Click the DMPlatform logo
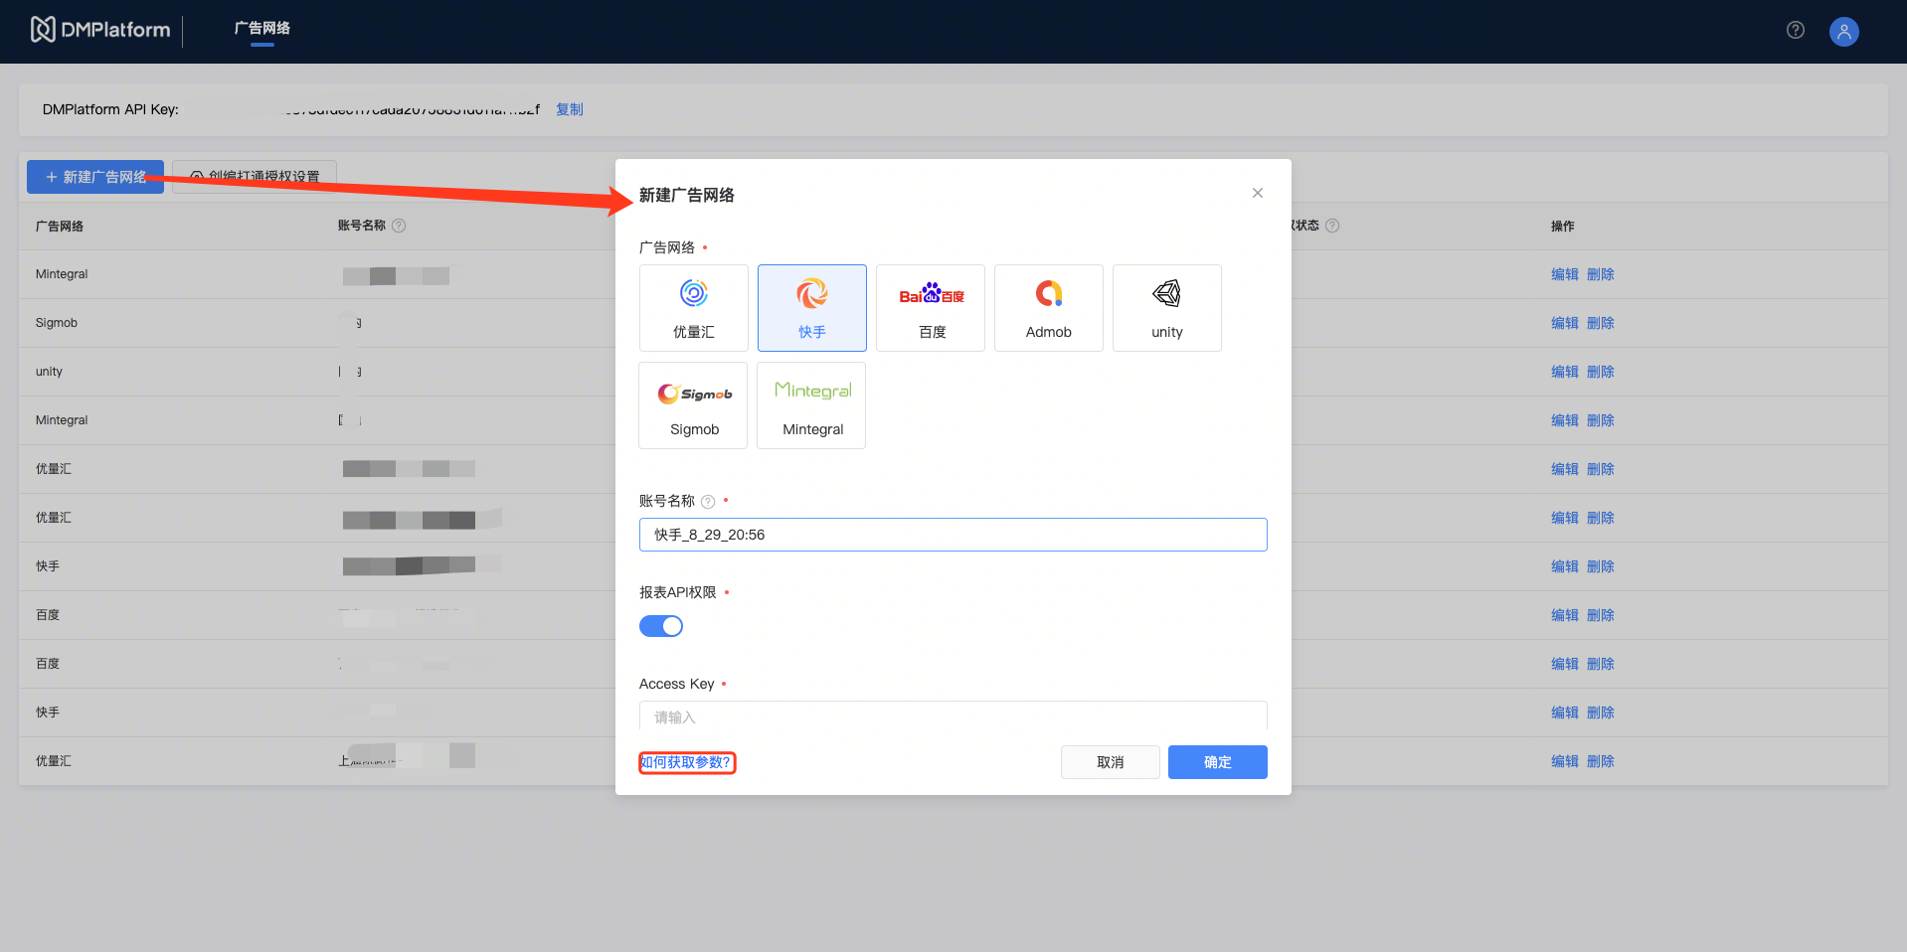 tap(100, 30)
